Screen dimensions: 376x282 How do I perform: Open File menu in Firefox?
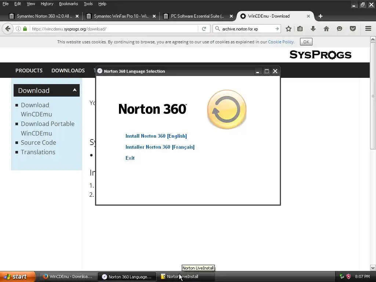6,4
